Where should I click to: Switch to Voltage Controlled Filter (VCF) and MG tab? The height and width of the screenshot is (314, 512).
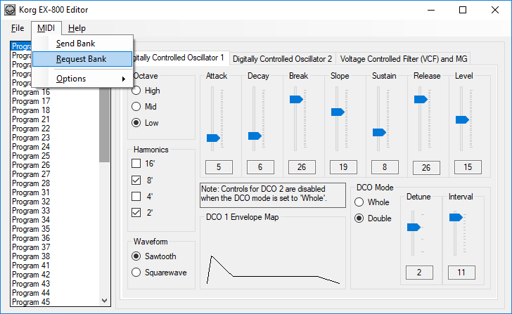404,59
